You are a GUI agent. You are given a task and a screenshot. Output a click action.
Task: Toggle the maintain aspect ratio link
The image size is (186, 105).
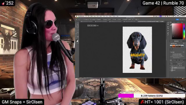coord(102,19)
